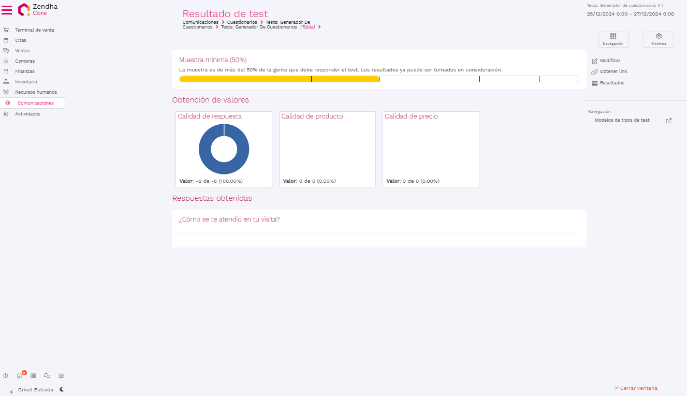
Task: Click the help question mark icon
Action: (6, 376)
